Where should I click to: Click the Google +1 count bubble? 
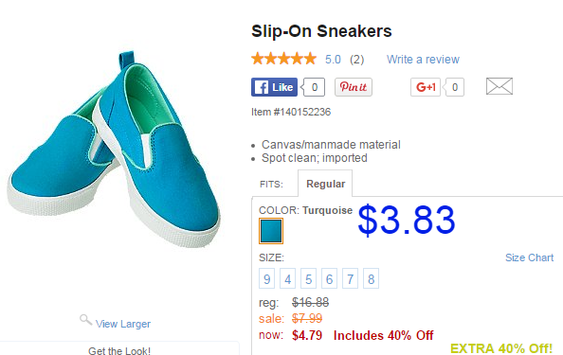click(x=454, y=87)
